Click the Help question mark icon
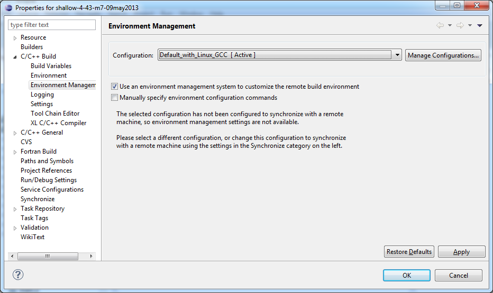The width and height of the screenshot is (493, 293). (18, 275)
